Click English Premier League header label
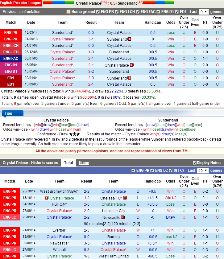Viewport: 224px width, 259px height. (21, 3)
